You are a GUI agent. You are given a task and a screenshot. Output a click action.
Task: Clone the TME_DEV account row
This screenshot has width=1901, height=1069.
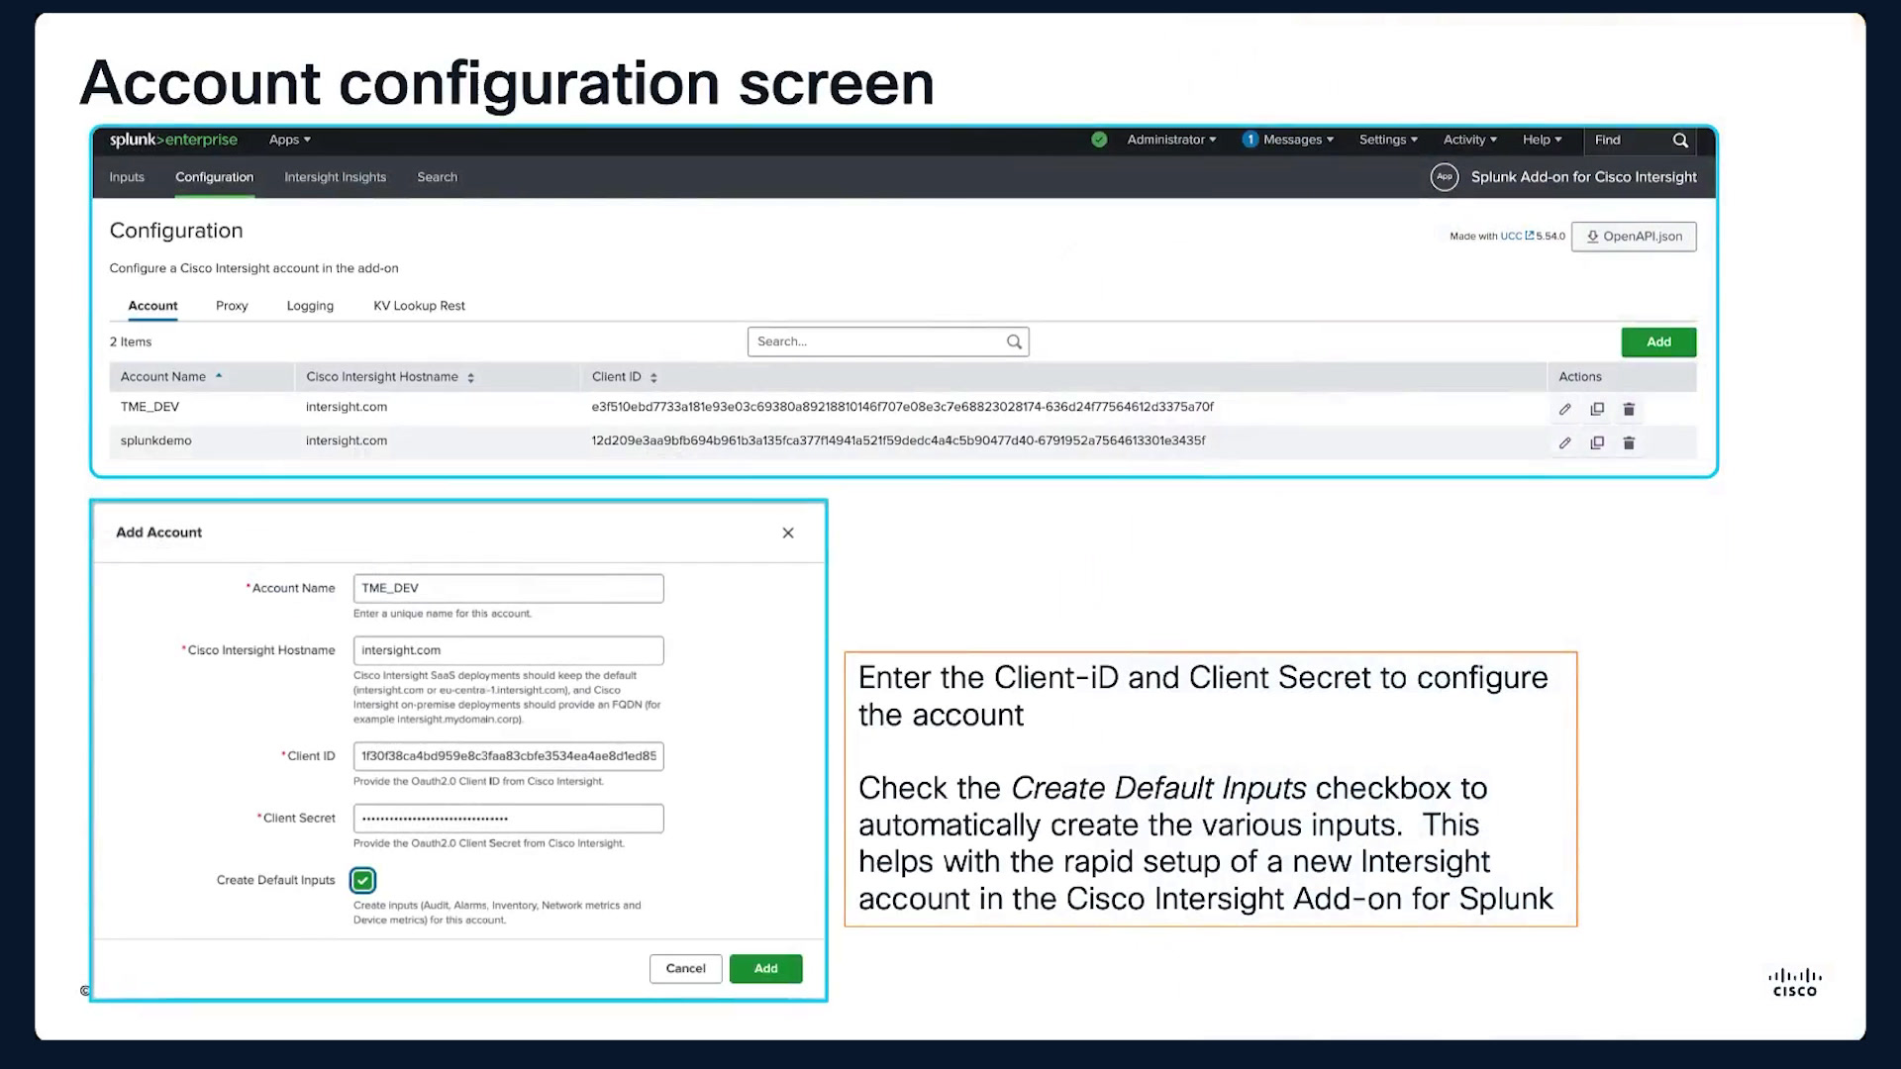1597,409
